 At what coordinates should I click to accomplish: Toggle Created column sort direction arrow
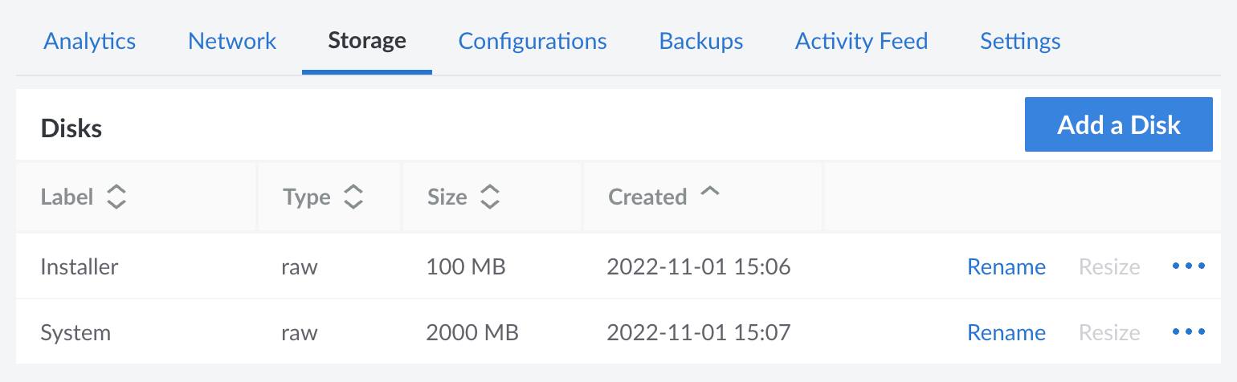click(709, 193)
